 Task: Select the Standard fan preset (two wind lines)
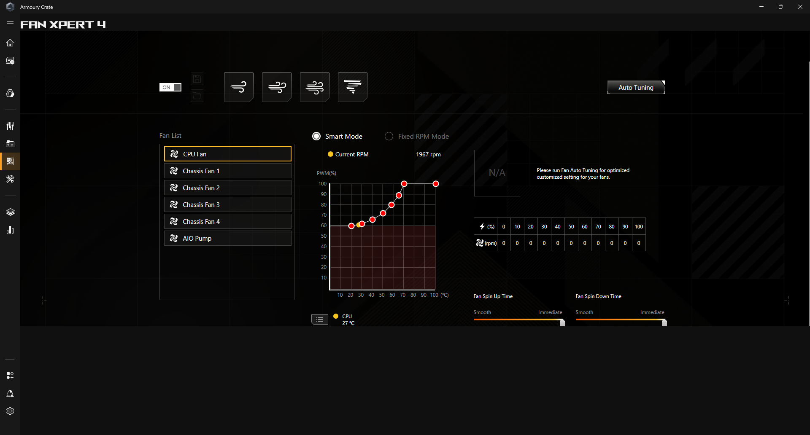point(277,87)
